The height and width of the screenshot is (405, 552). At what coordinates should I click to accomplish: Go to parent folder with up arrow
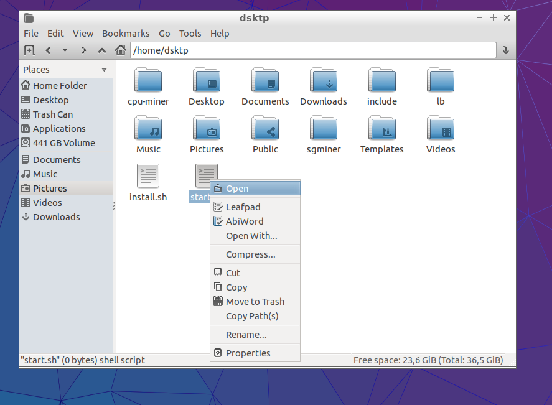point(102,50)
